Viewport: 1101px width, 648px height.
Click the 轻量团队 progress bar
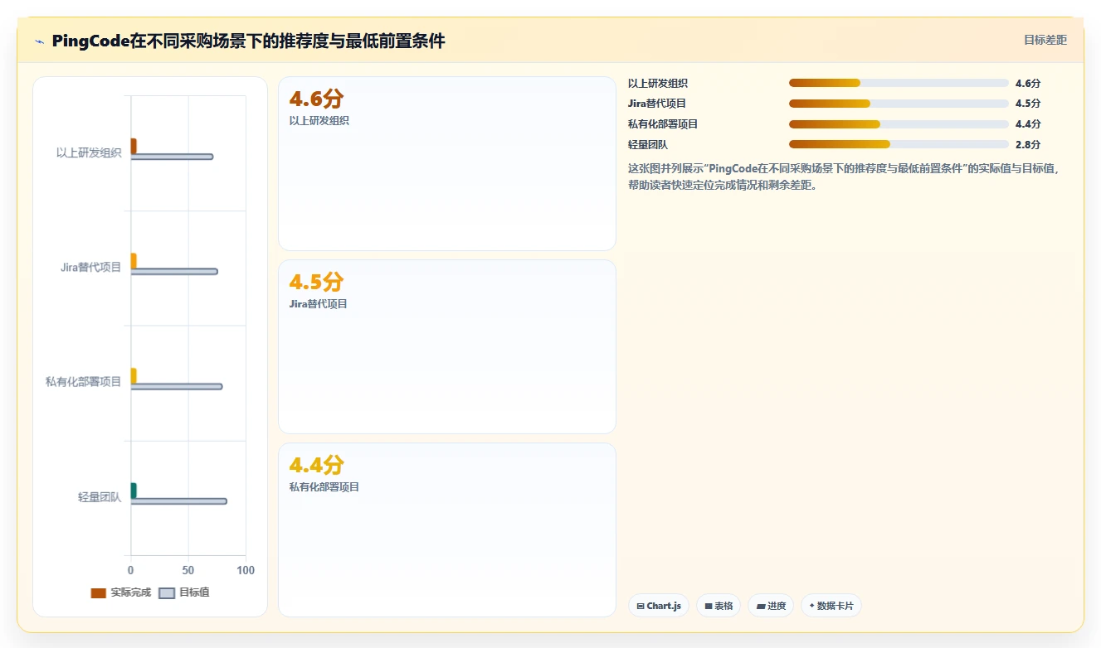[x=899, y=144]
